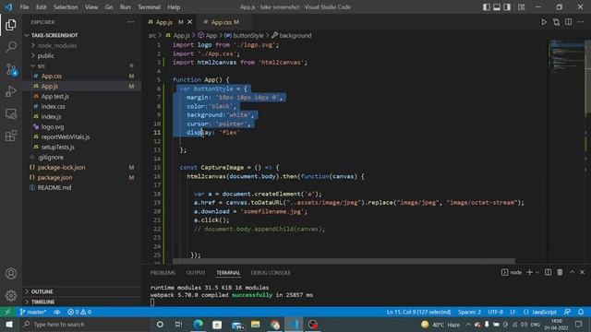Kill terminal with trash icon
Screen dimensions: 591x332
[561, 272]
